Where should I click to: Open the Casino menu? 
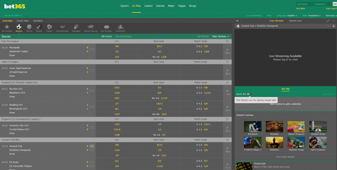148,6
